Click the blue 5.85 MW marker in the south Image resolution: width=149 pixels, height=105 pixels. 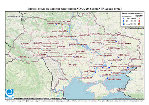pos(76,67)
